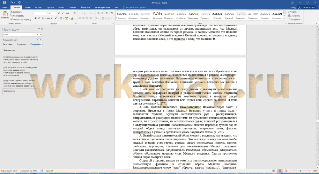This screenshot has width=319, height=174.
Task: Center the paragraph text
Action: (83, 18)
